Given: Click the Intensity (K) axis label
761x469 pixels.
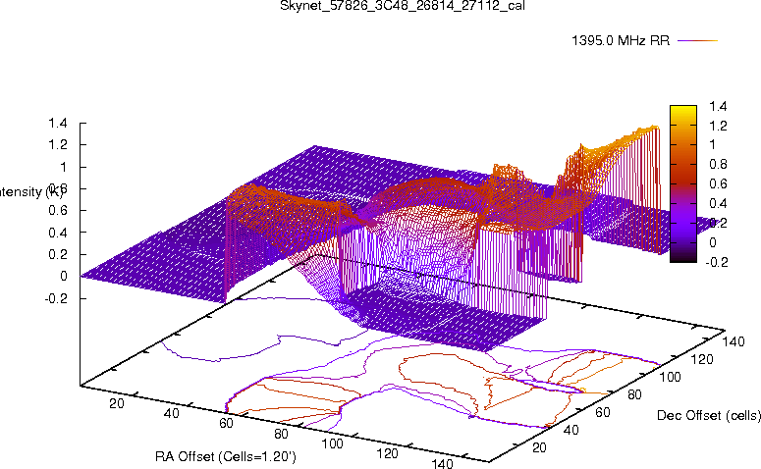Looking at the screenshot, I should click(x=30, y=191).
